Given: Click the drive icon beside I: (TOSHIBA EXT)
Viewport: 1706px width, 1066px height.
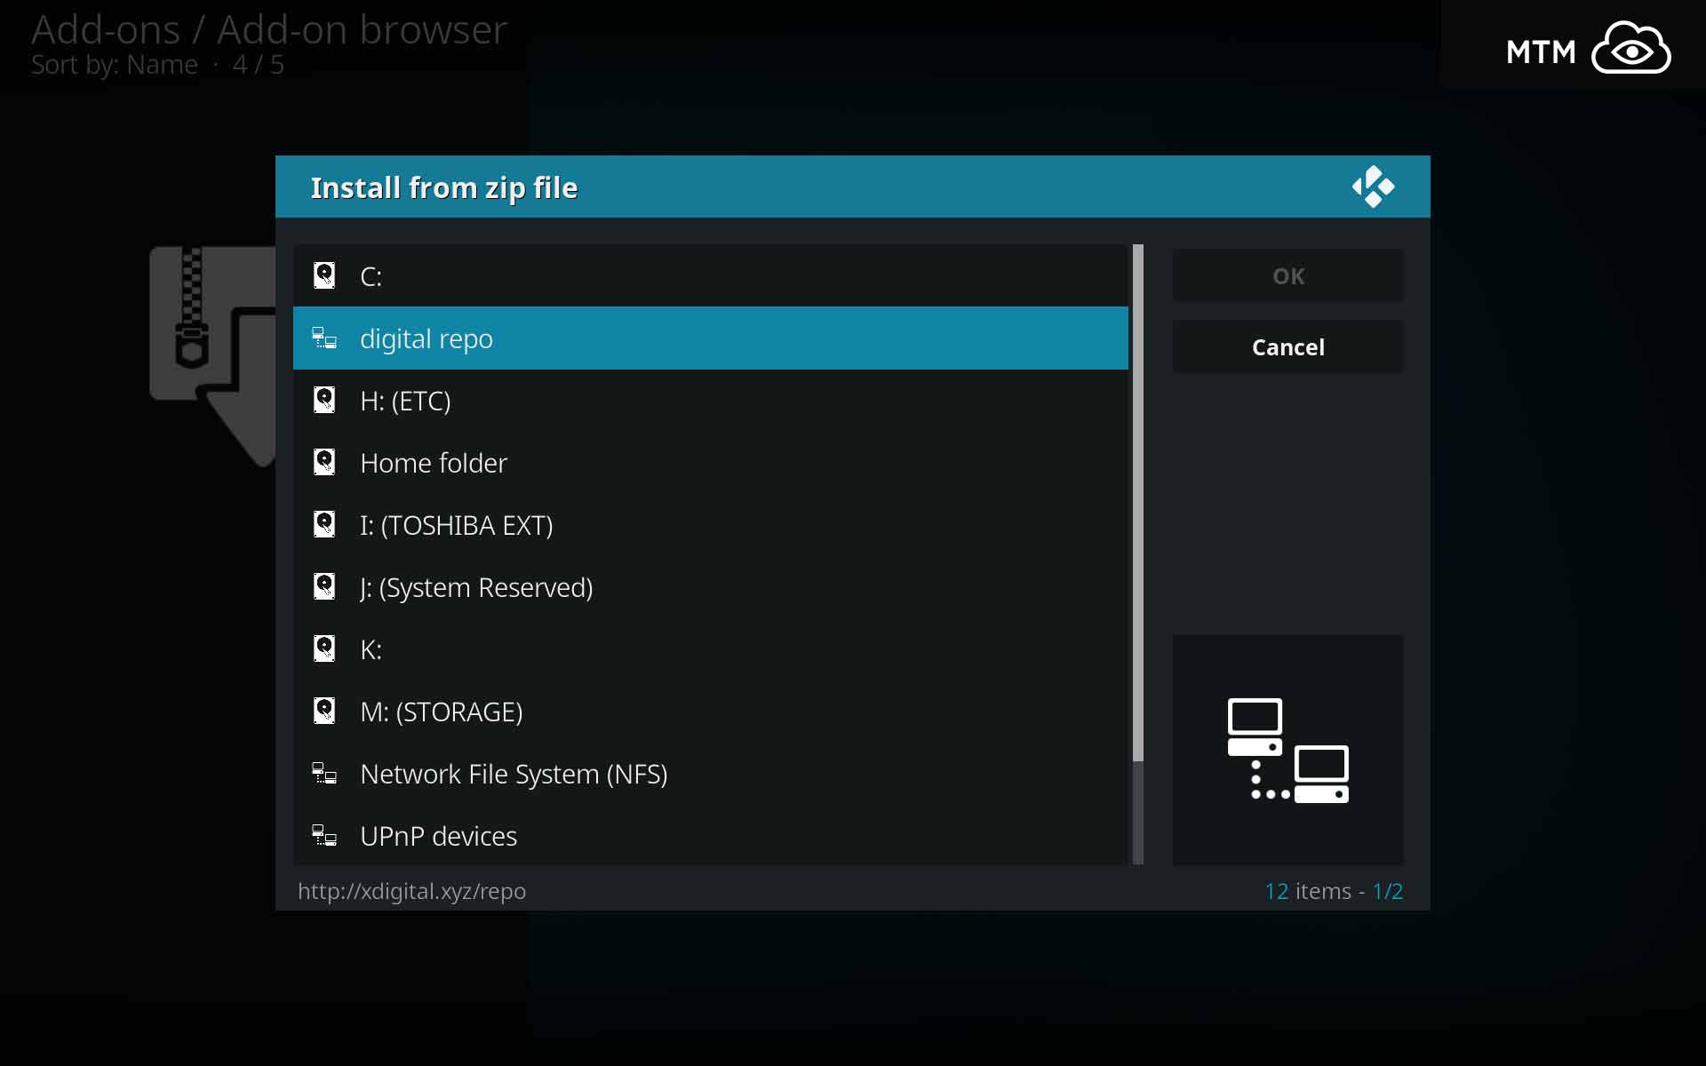Looking at the screenshot, I should coord(324,524).
